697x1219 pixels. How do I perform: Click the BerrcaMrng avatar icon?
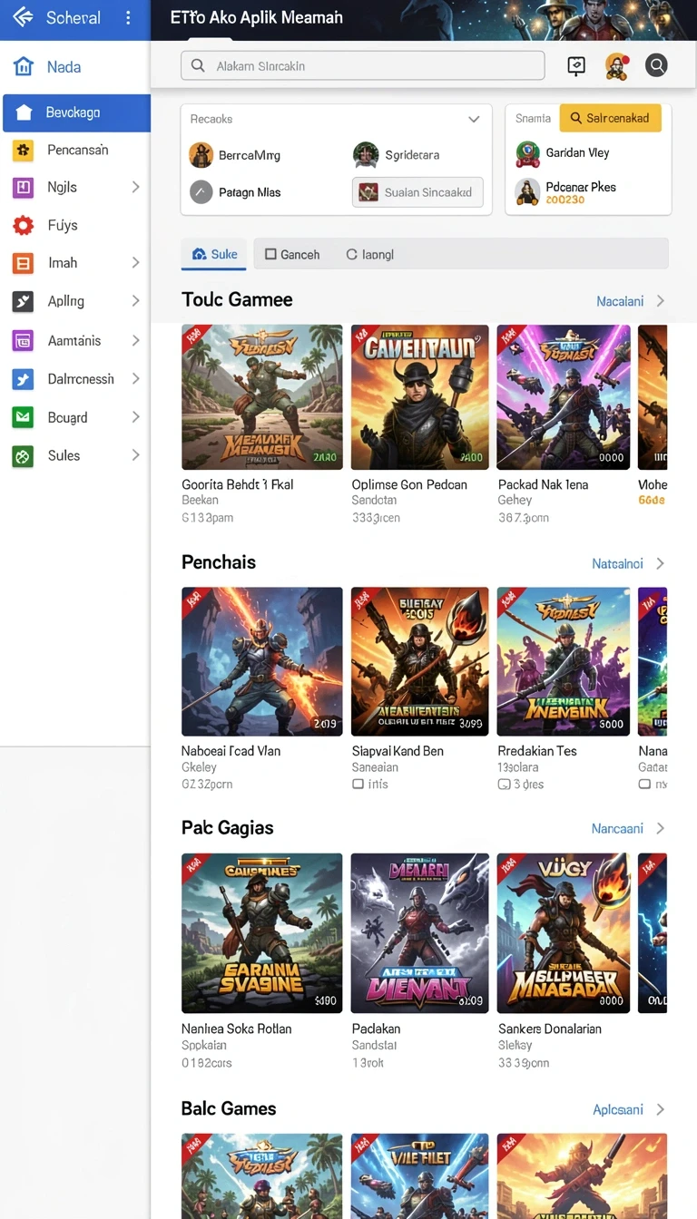(x=201, y=155)
